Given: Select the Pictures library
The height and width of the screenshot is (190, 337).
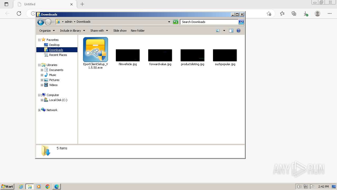Looking at the screenshot, I should click(x=54, y=80).
